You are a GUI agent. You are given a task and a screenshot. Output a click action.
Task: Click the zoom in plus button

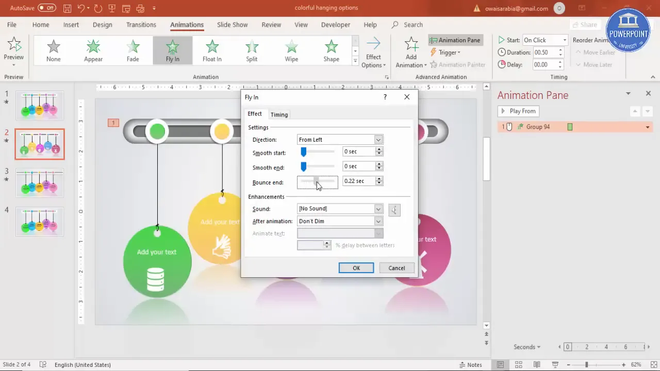[x=623, y=365]
